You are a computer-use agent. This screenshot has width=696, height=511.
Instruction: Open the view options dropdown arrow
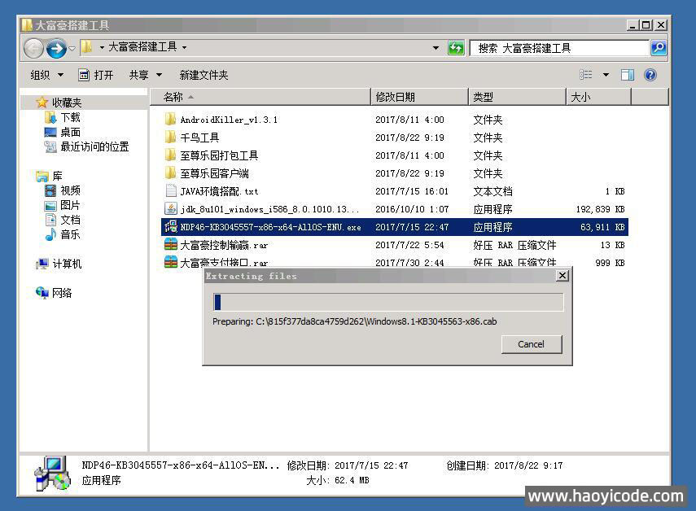[x=606, y=75]
